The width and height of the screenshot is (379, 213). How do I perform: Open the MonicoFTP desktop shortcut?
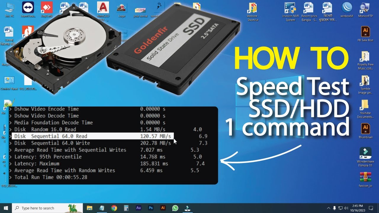pyautogui.click(x=366, y=9)
